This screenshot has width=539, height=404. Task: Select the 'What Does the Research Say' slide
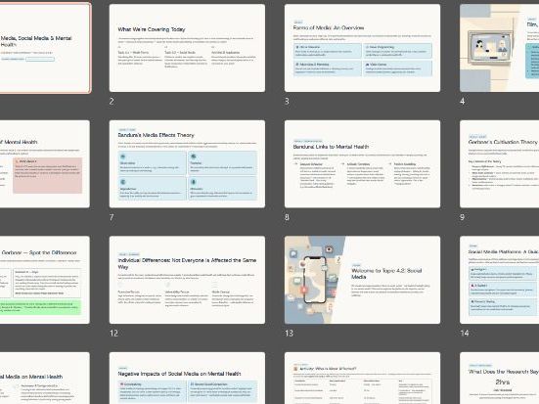tap(500, 378)
